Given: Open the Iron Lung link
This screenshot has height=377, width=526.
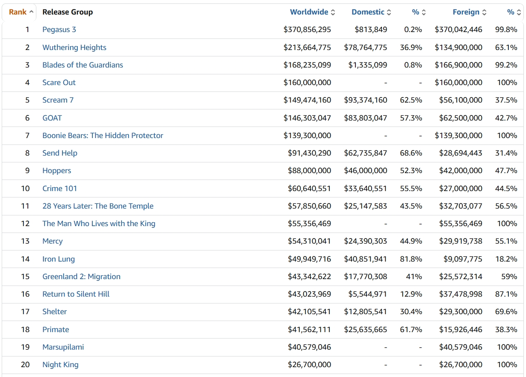Looking at the screenshot, I should point(58,259).
